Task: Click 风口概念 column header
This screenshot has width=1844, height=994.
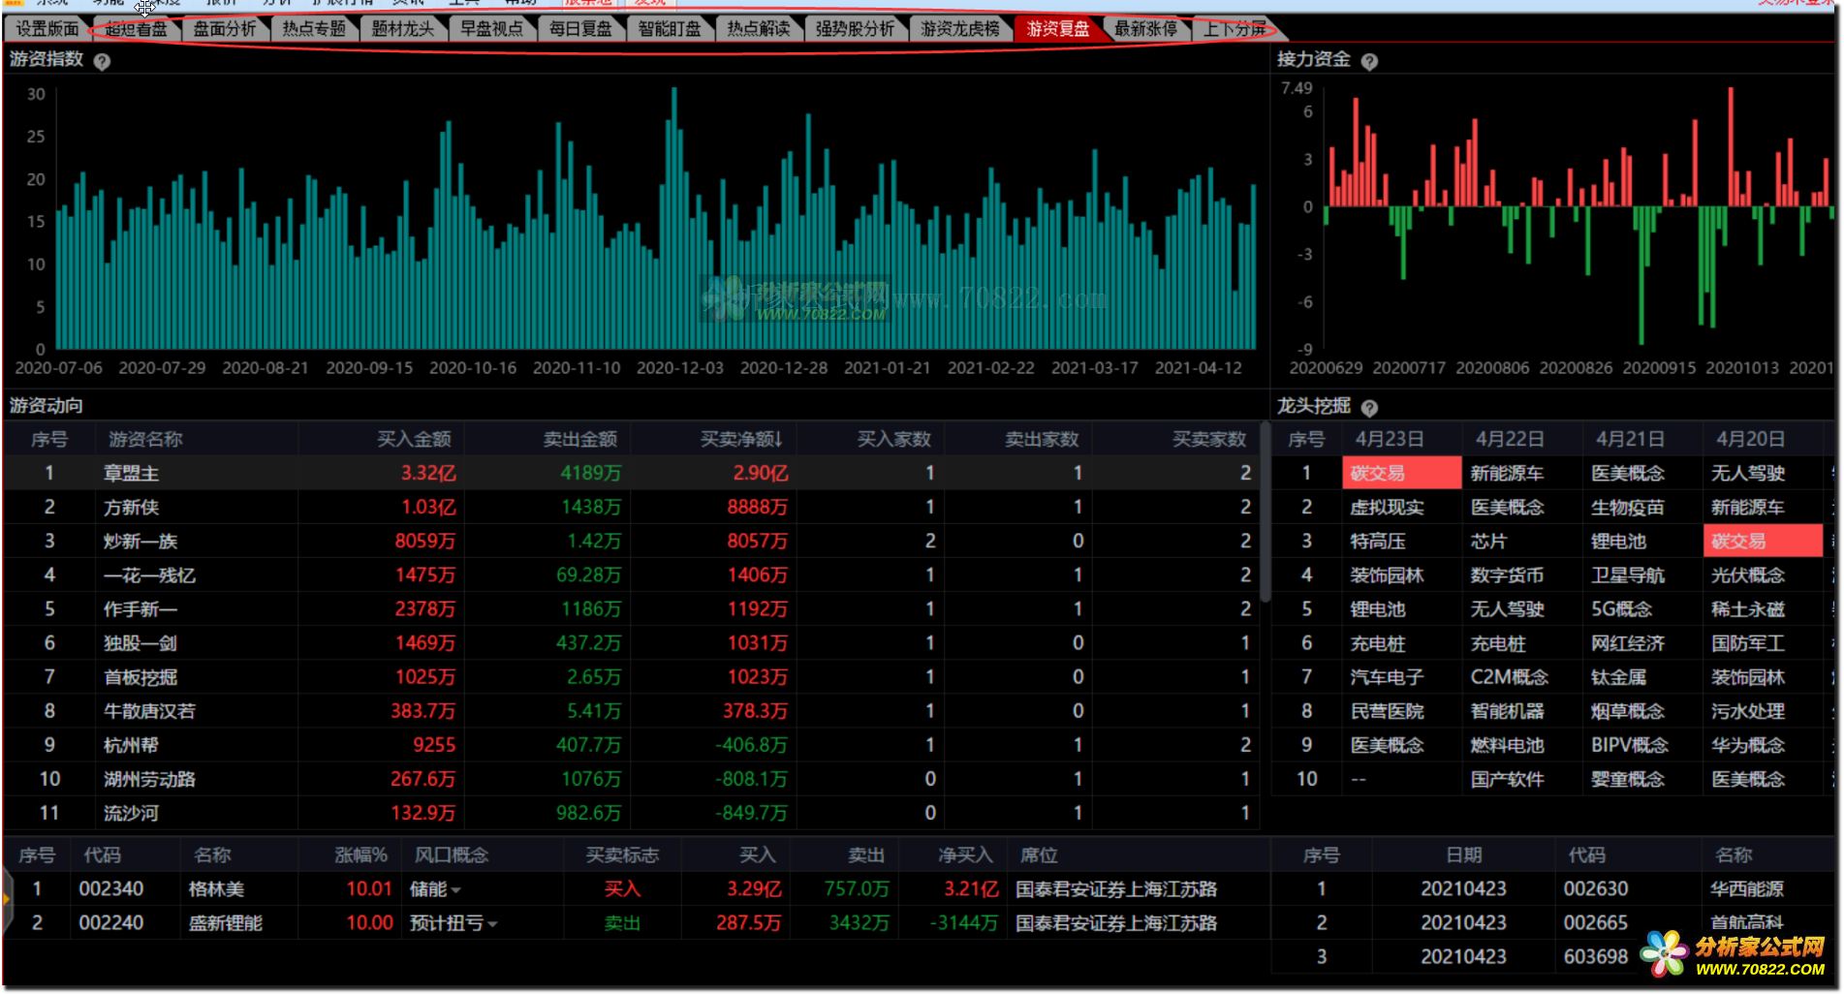Action: [x=452, y=855]
